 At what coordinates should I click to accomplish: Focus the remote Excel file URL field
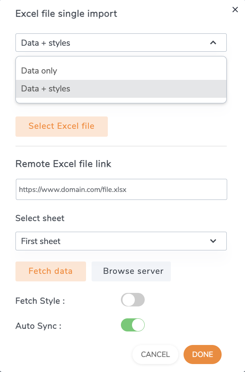[121, 190]
